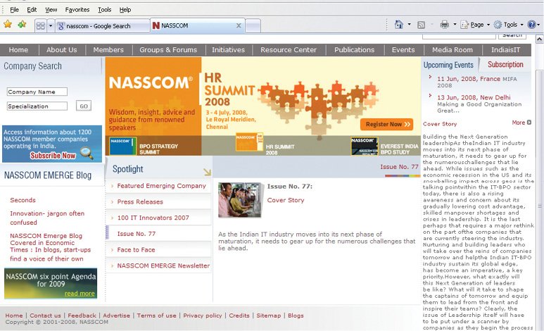This screenshot has width=544, height=331.
Task: Open the Tools gear menu in toolbar
Action: click(508, 25)
